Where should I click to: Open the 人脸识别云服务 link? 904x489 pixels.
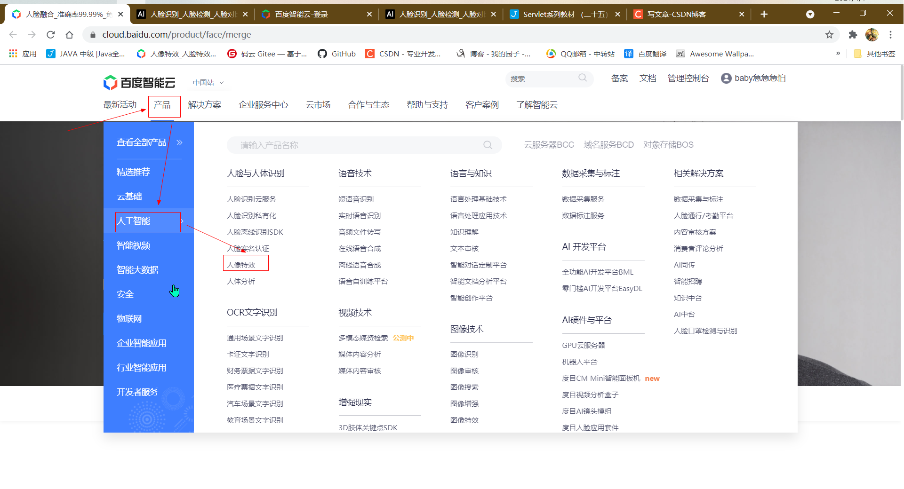(251, 199)
